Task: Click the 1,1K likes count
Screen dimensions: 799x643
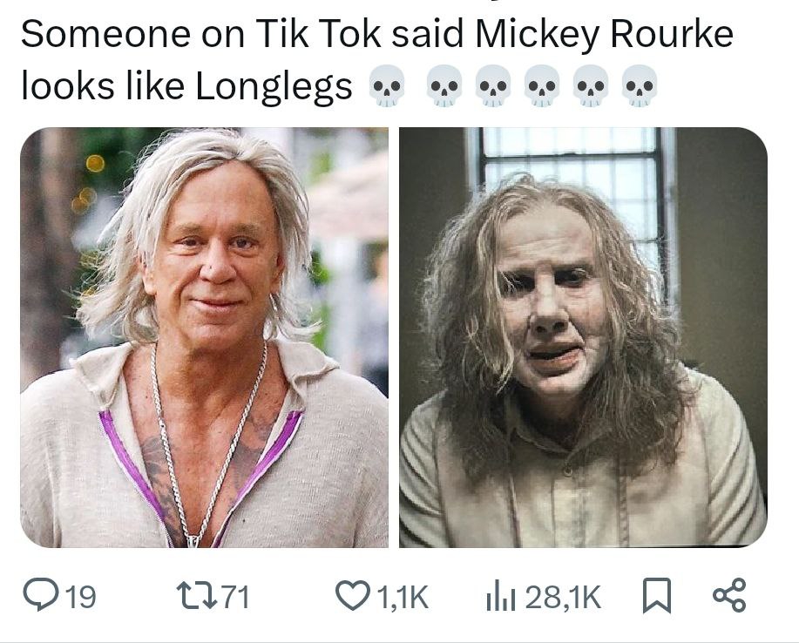Action: click(403, 597)
